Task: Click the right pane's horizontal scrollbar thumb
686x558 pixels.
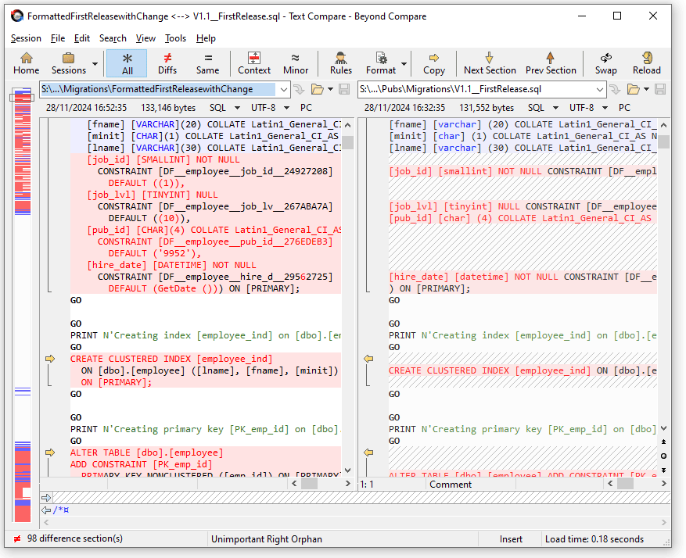Action: coord(625,484)
